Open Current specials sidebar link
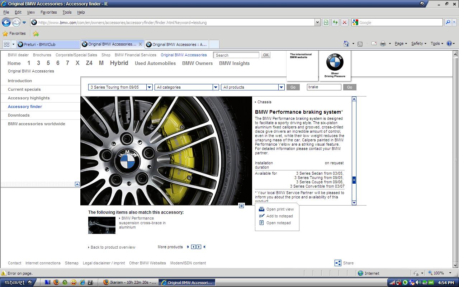 (24, 89)
